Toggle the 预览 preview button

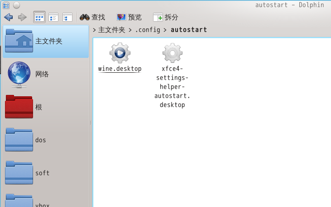[x=129, y=17]
